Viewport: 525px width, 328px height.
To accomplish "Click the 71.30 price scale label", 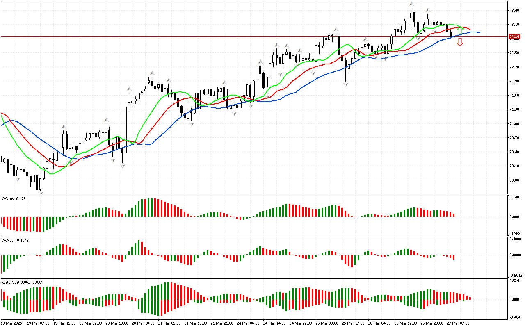I will coord(514,109).
